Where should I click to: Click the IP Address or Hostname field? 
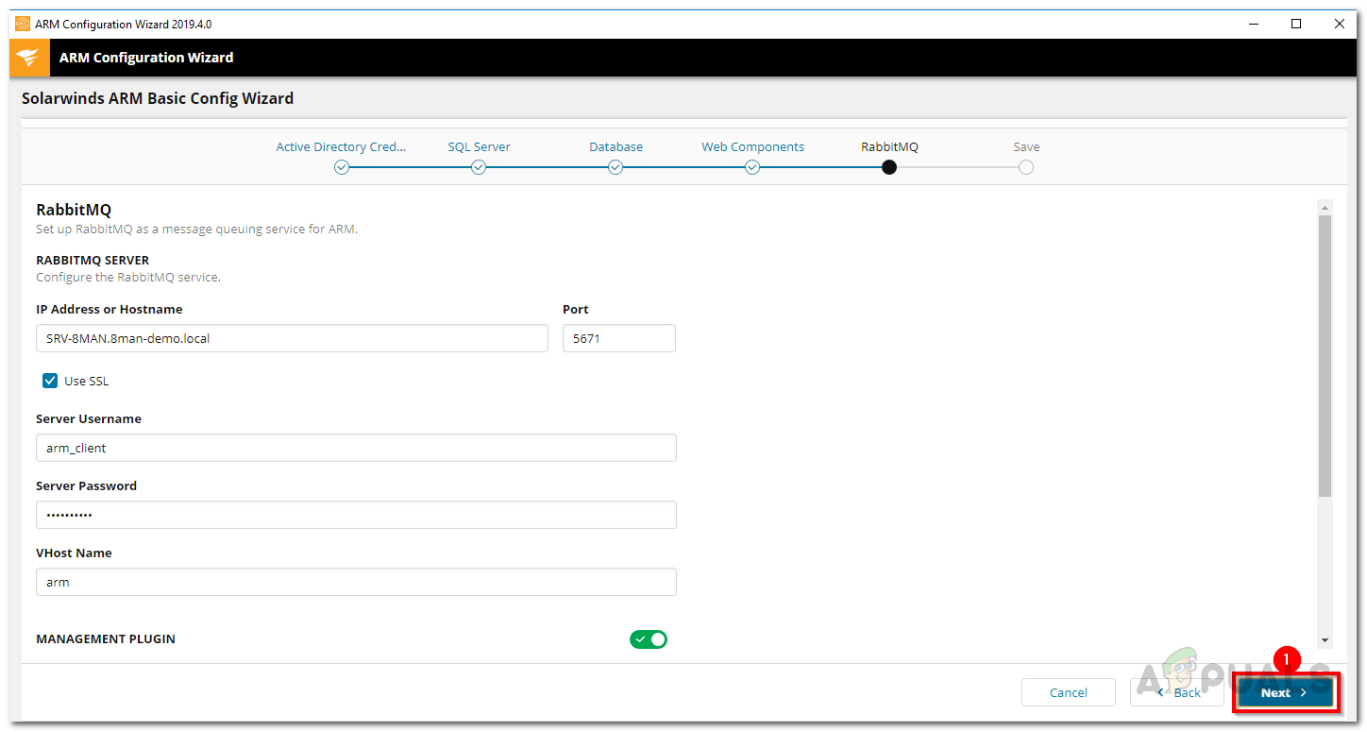click(x=292, y=338)
